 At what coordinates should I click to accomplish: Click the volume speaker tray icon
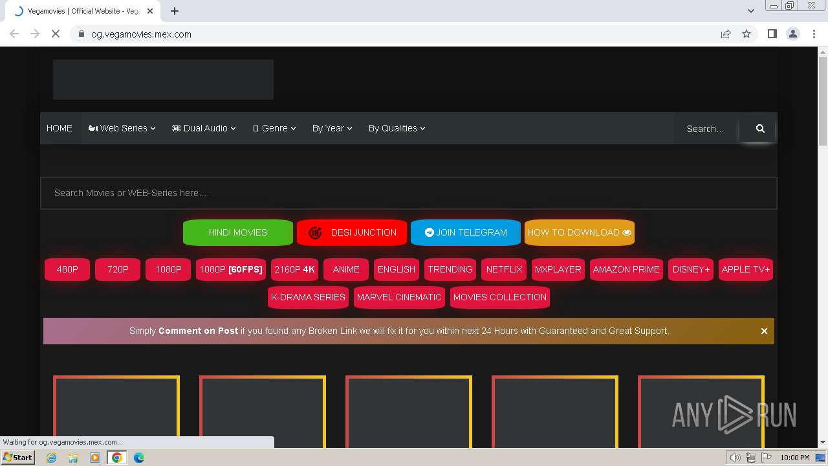pyautogui.click(x=735, y=458)
